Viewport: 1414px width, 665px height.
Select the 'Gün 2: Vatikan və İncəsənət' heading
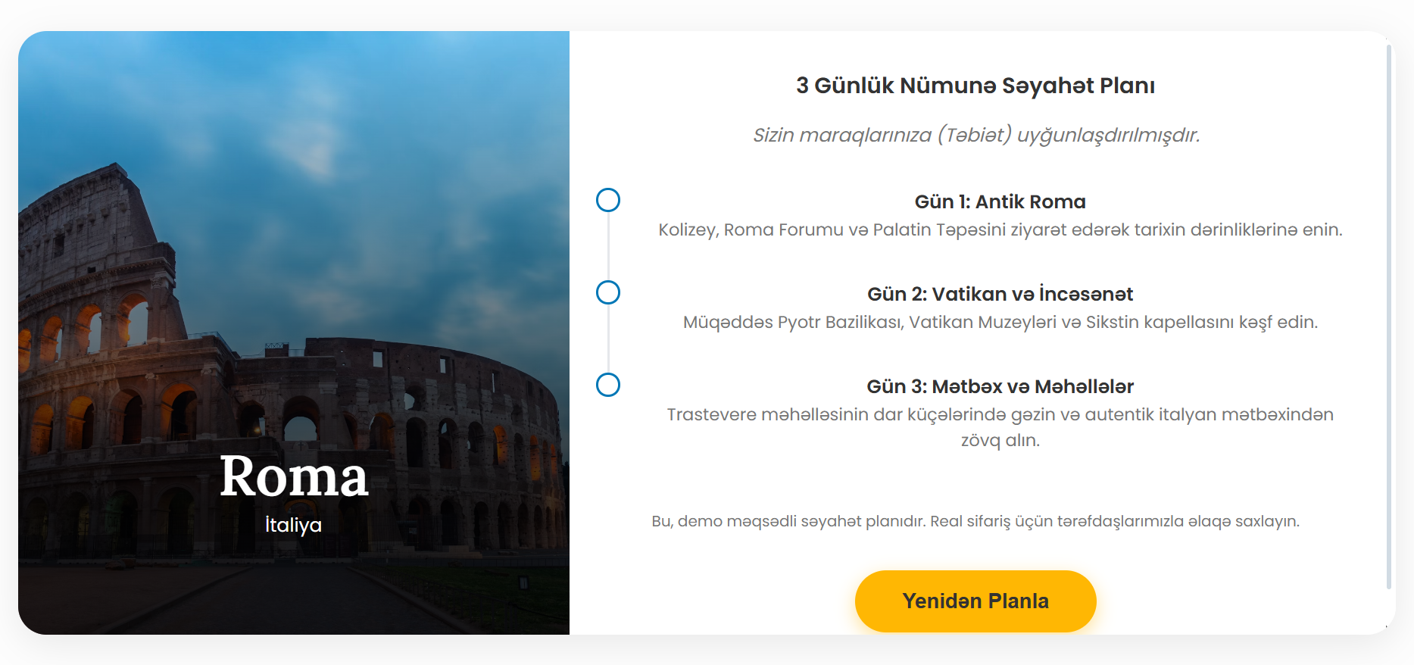coord(1000,294)
